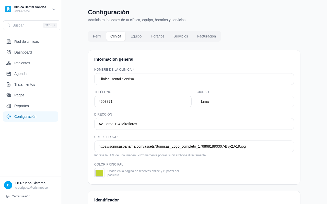Select the Clínica tab
The height and width of the screenshot is (204, 327).
click(x=116, y=36)
